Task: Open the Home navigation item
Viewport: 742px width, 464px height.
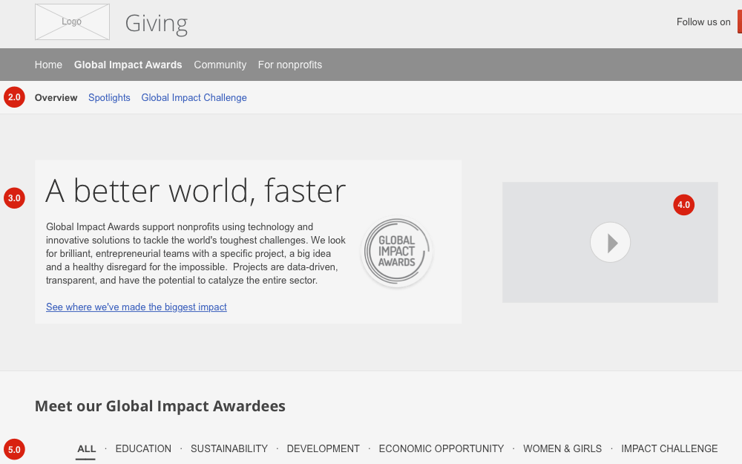Action: point(48,65)
